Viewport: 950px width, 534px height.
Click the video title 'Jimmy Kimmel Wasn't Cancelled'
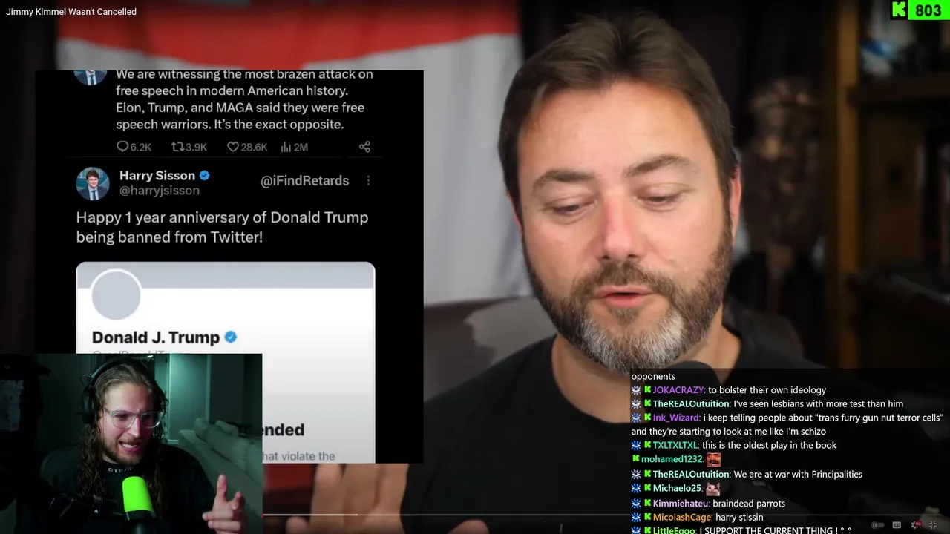pyautogui.click(x=71, y=12)
